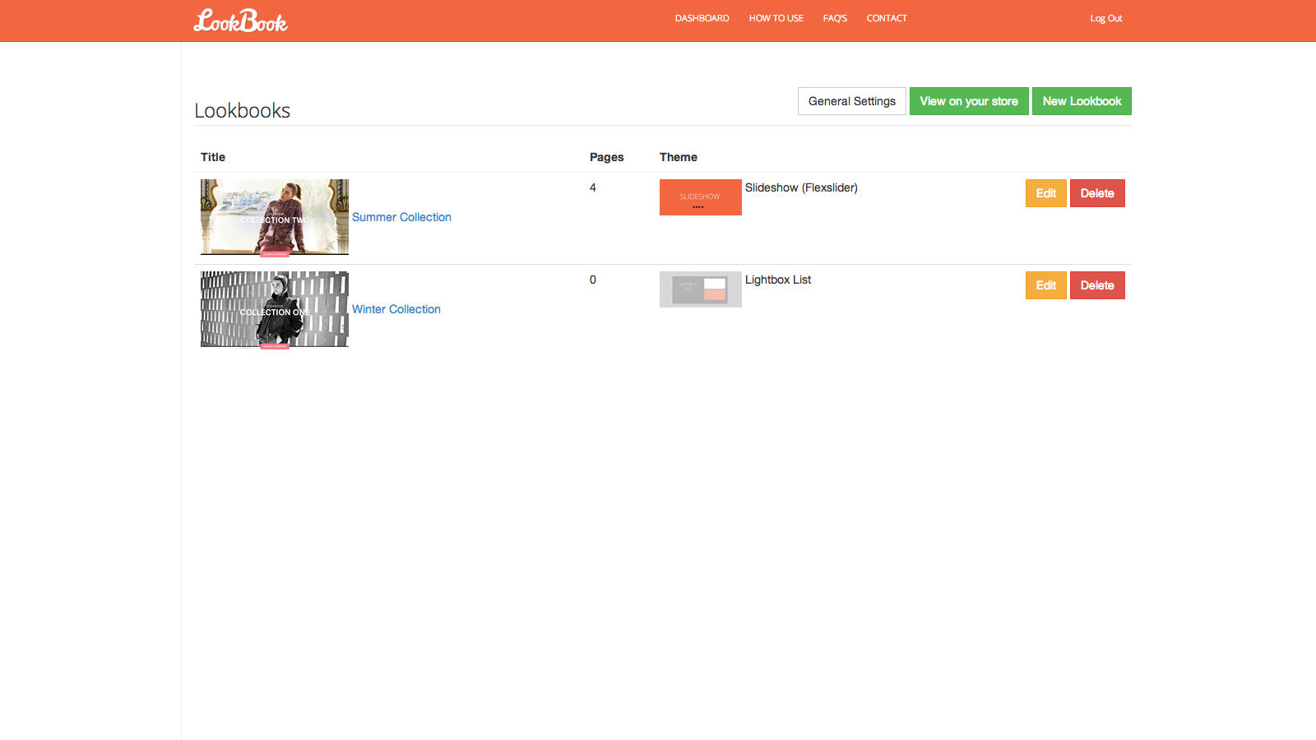The width and height of the screenshot is (1316, 740).
Task: Open the FAQ'S section
Action: 834,18
